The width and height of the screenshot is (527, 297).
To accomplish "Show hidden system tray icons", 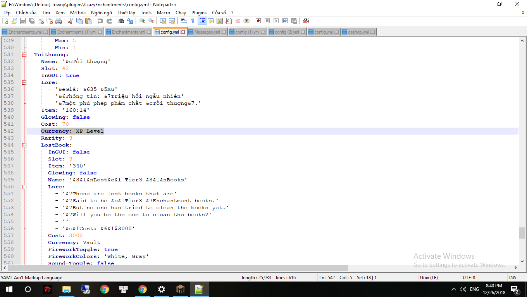I will pyautogui.click(x=454, y=289).
